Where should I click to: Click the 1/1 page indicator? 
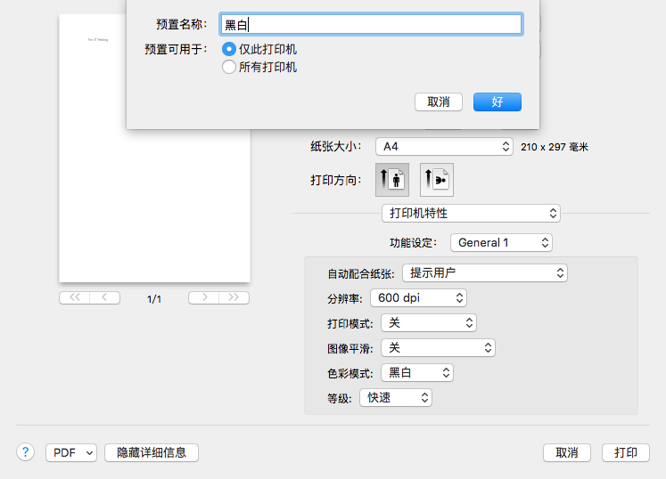(154, 299)
